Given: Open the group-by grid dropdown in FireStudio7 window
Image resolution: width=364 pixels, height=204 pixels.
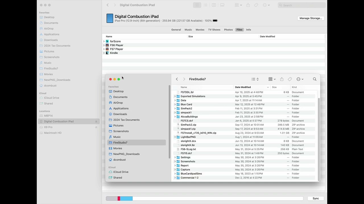Looking at the screenshot, I should click(272, 79).
